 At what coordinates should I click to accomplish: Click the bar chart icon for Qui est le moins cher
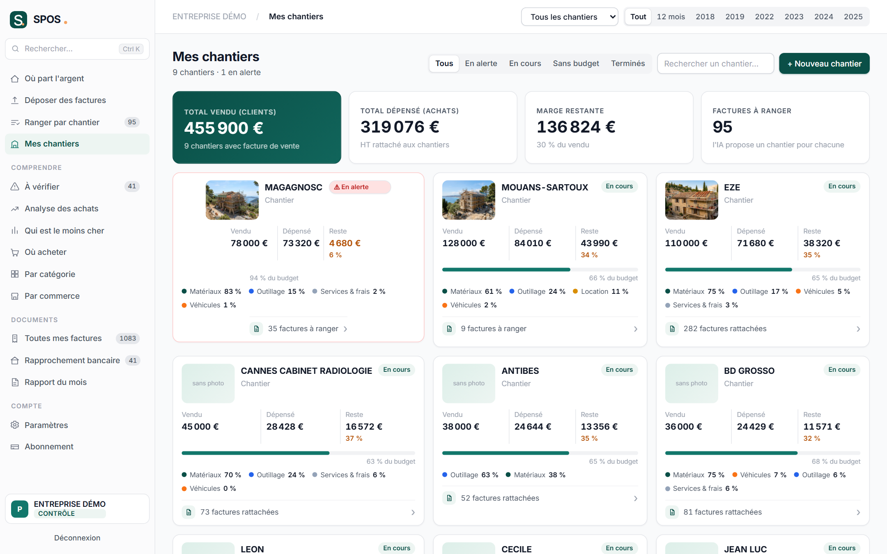coord(15,231)
